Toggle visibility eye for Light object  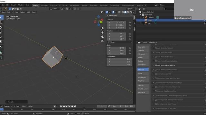click(x=204, y=23)
